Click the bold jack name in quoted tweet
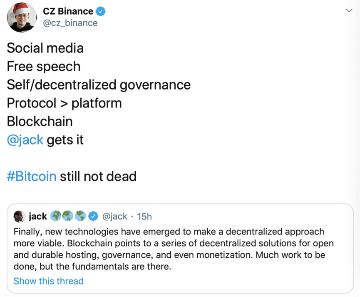The height and width of the screenshot is (297, 360). tap(37, 216)
